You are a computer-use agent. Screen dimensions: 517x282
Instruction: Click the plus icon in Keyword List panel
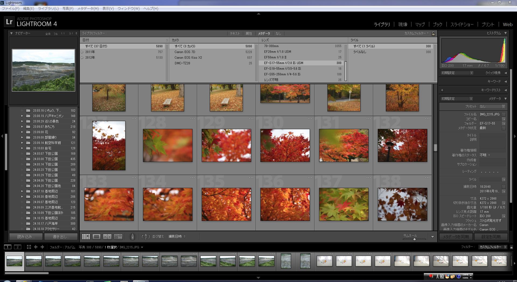[x=442, y=90]
